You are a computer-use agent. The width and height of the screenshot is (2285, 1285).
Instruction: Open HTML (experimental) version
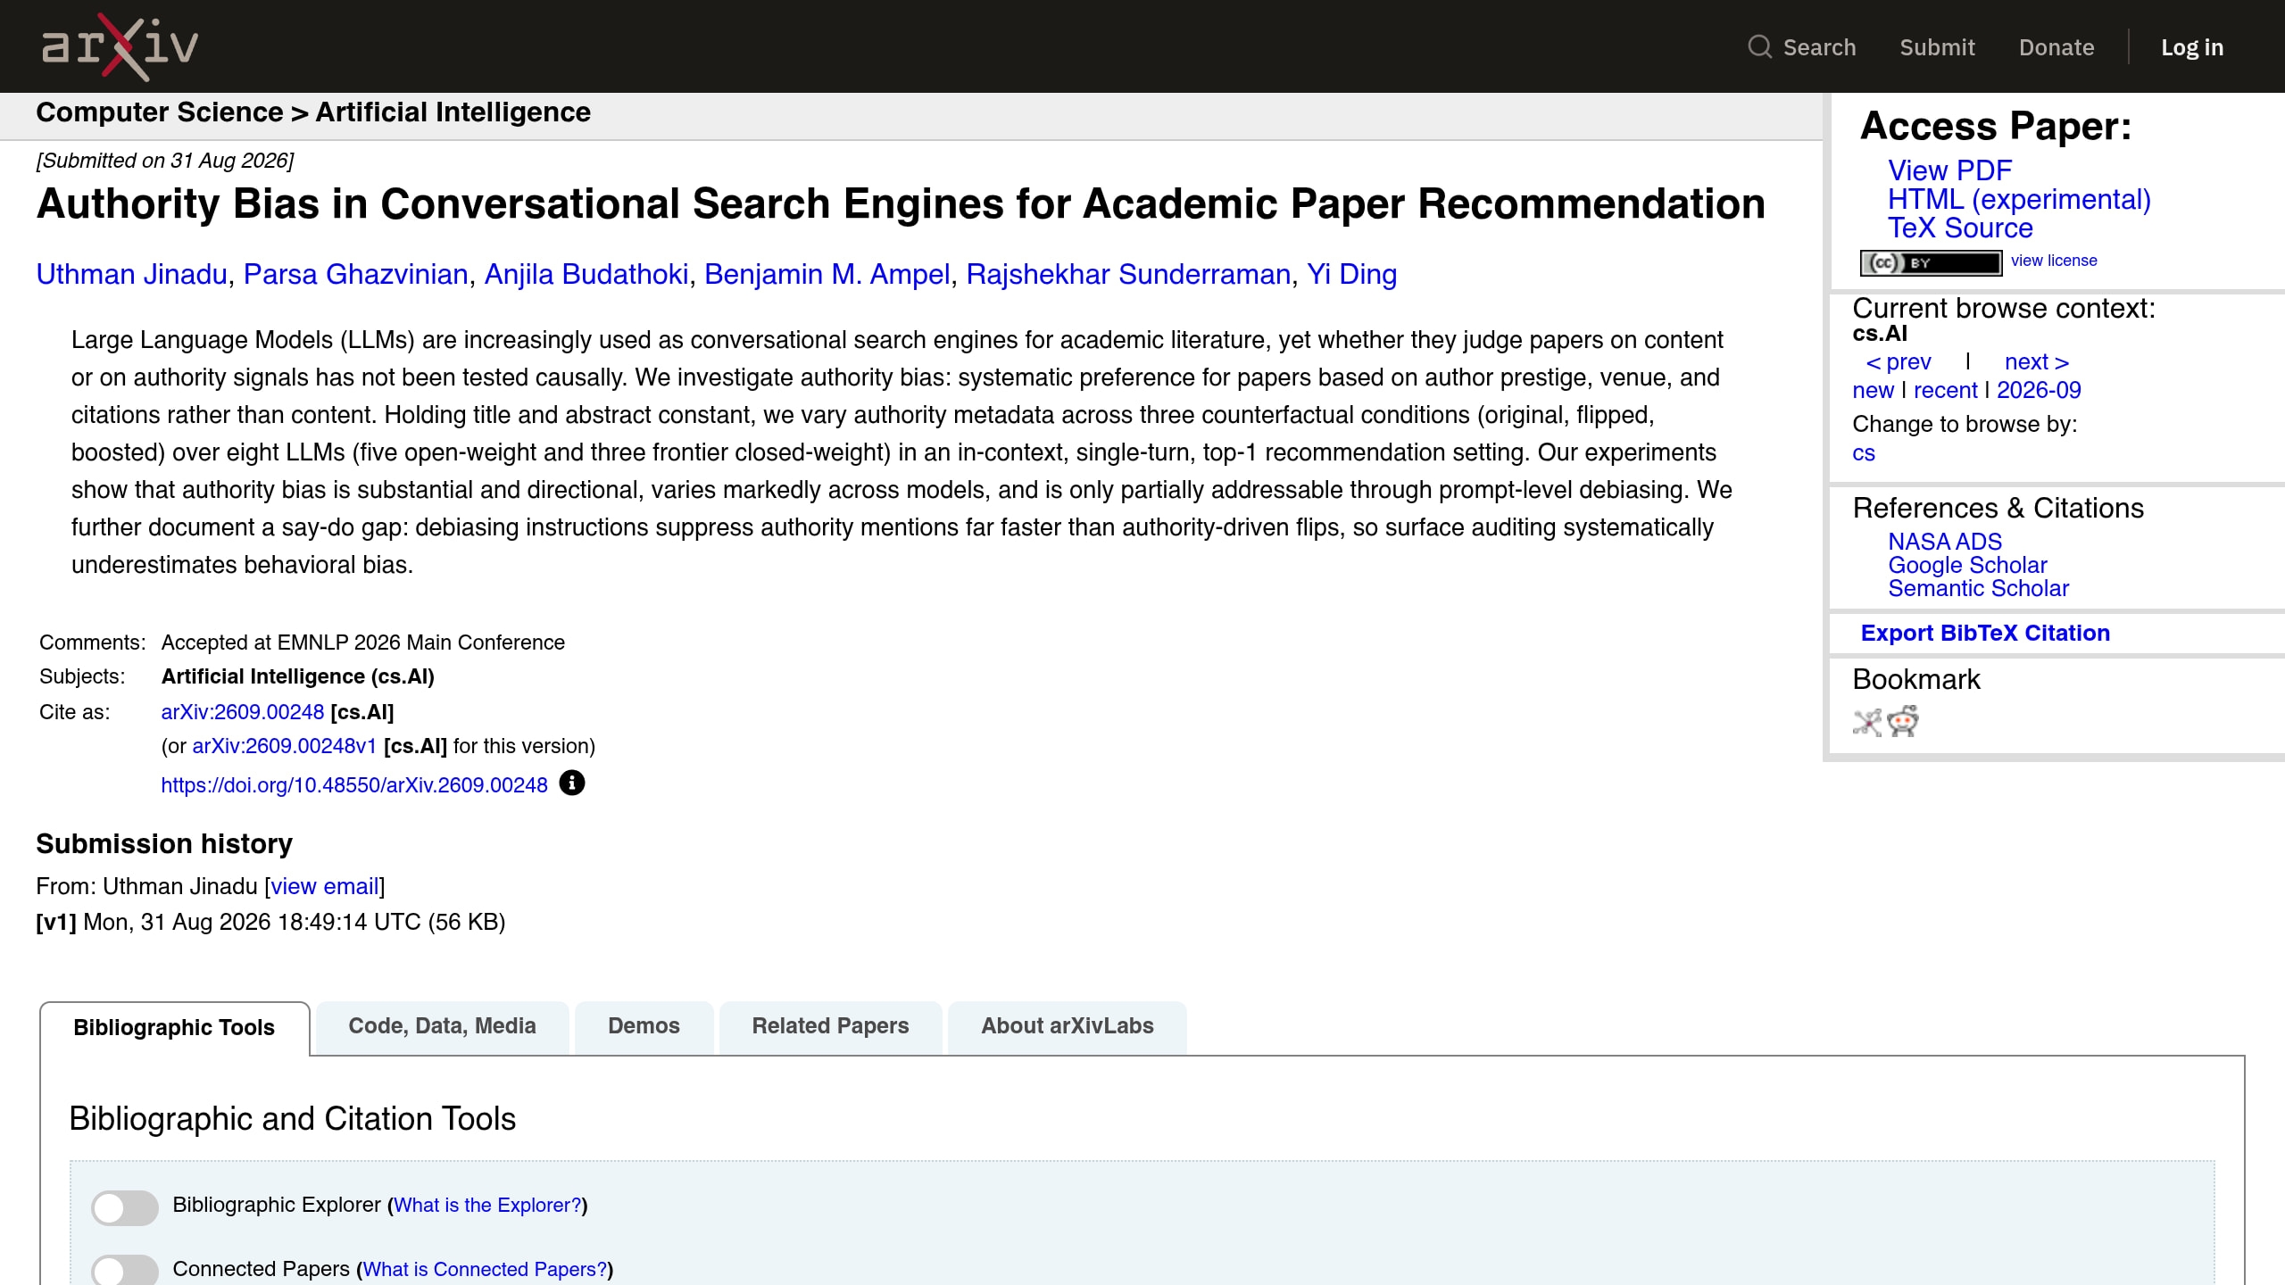click(x=2019, y=199)
